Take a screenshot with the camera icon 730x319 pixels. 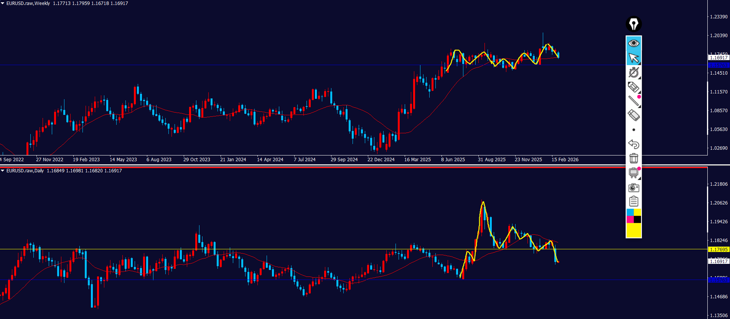click(x=633, y=188)
